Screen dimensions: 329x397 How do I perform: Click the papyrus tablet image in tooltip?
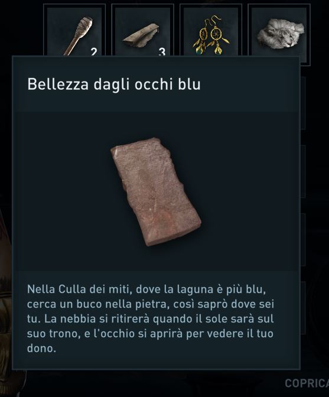pyautogui.click(x=156, y=191)
